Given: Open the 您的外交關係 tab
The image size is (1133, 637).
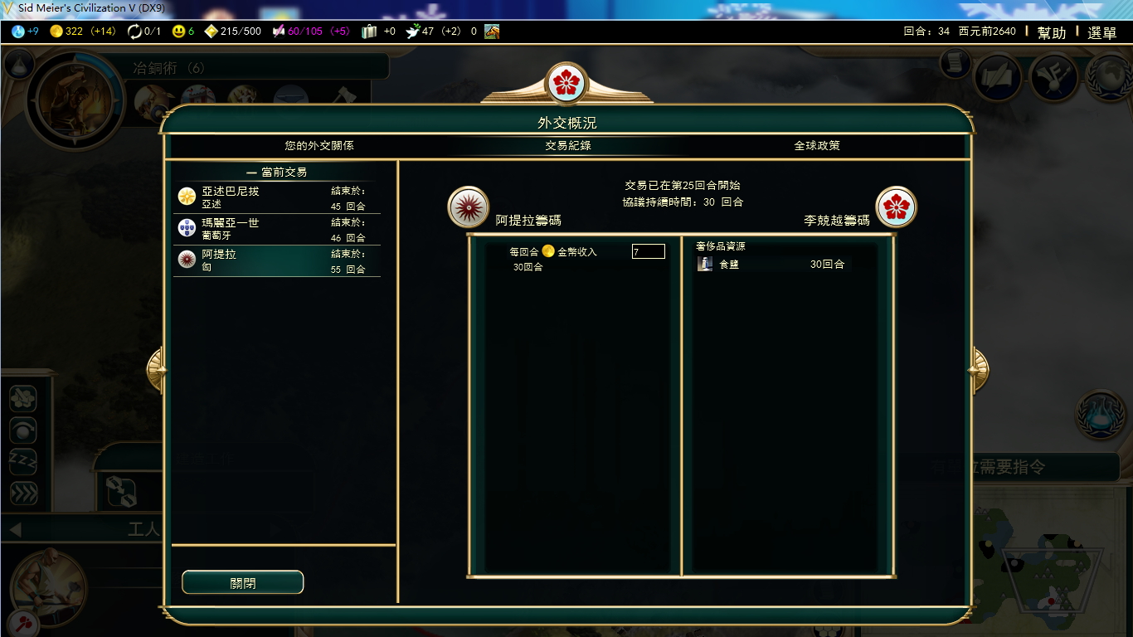Looking at the screenshot, I should (319, 145).
